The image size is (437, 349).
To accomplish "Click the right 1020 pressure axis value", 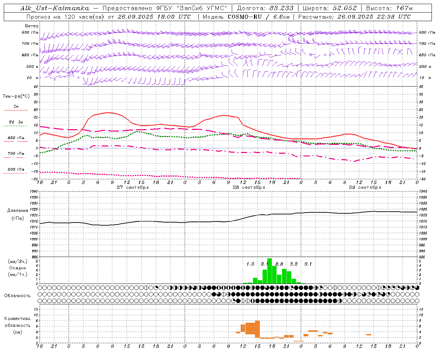I will [423, 215].
